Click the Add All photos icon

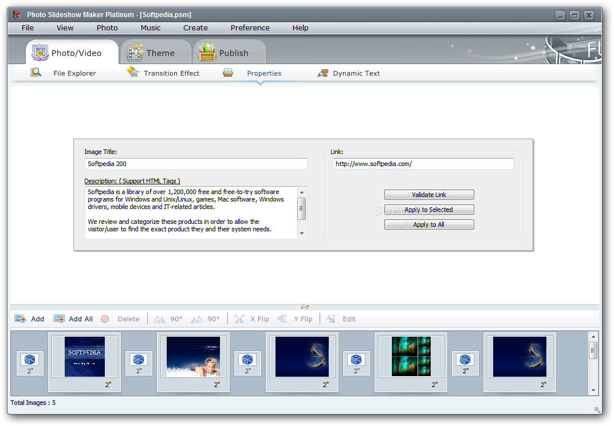point(59,319)
